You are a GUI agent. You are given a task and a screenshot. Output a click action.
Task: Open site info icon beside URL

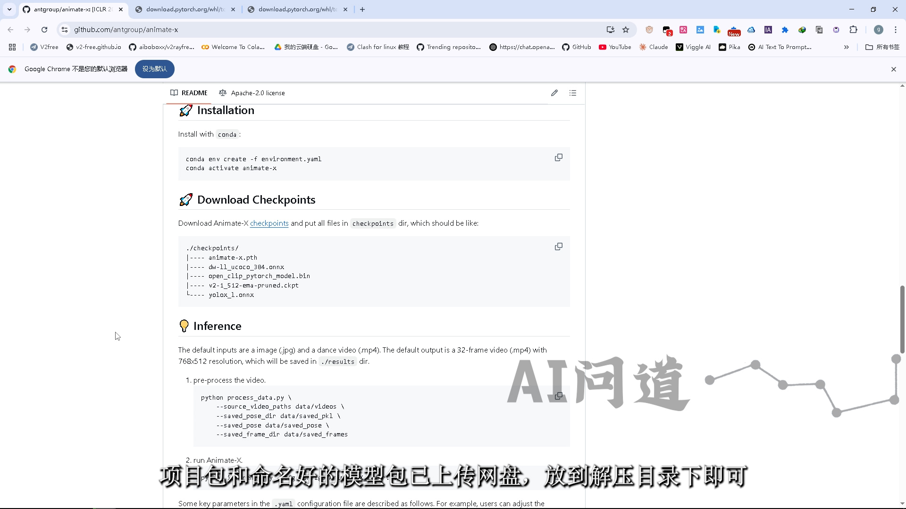(x=65, y=30)
